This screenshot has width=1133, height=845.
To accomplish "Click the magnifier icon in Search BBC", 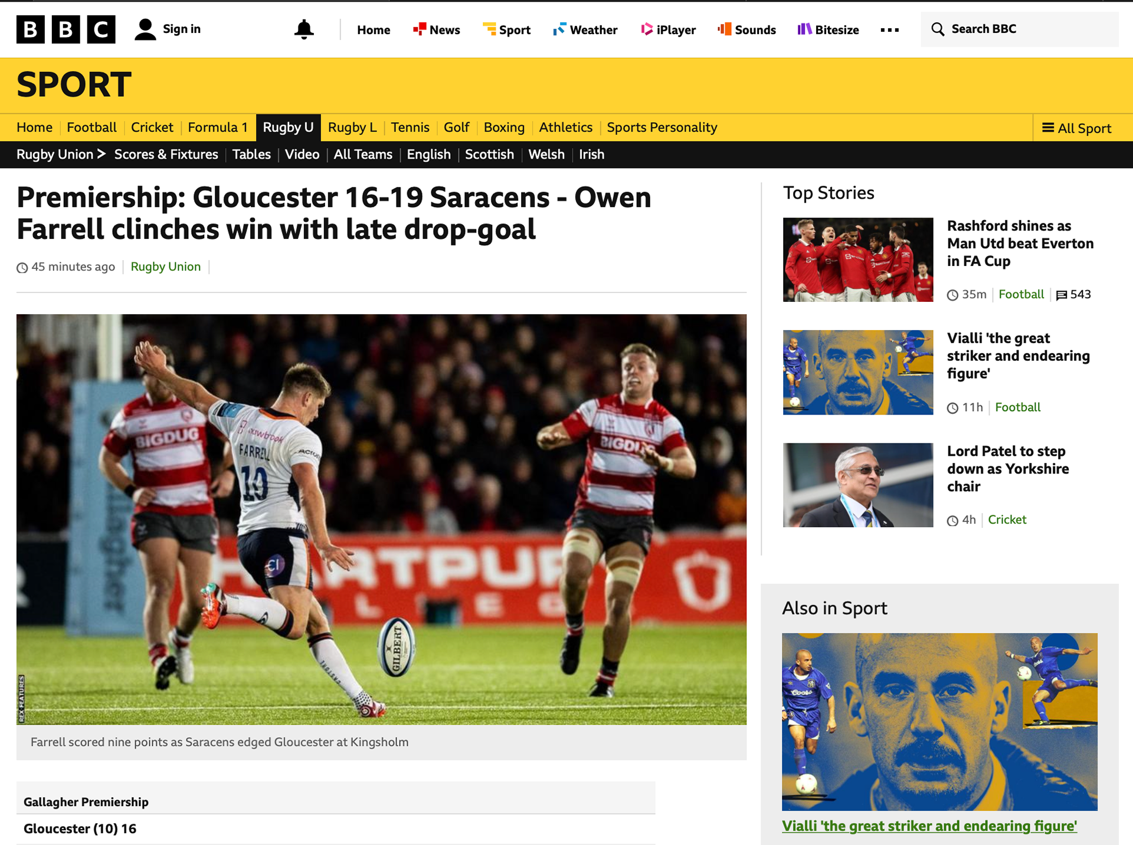I will coord(937,29).
